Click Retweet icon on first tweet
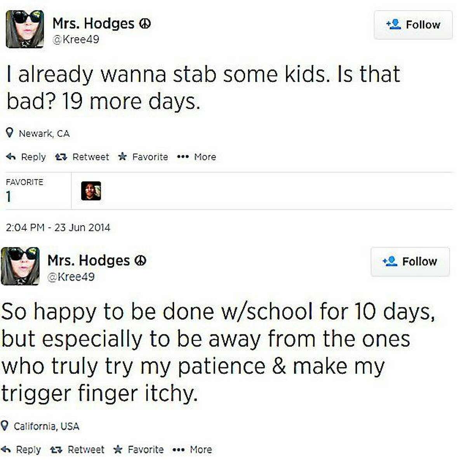Viewport: 466px width, 460px height. [x=61, y=157]
